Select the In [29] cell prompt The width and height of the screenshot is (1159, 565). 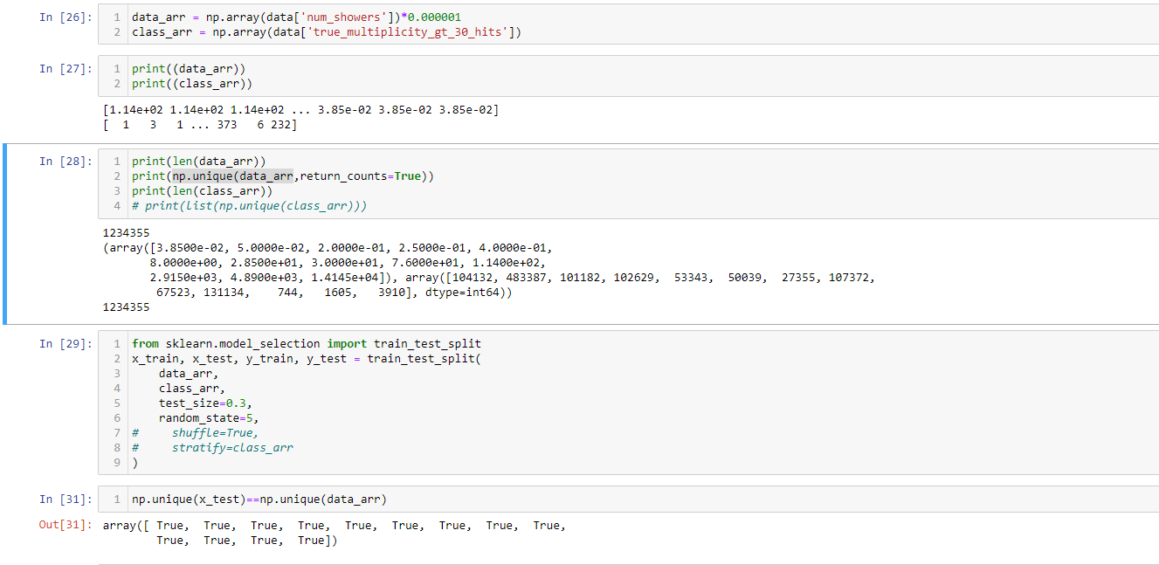(65, 344)
